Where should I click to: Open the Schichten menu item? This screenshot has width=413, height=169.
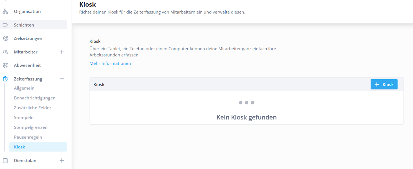point(24,25)
